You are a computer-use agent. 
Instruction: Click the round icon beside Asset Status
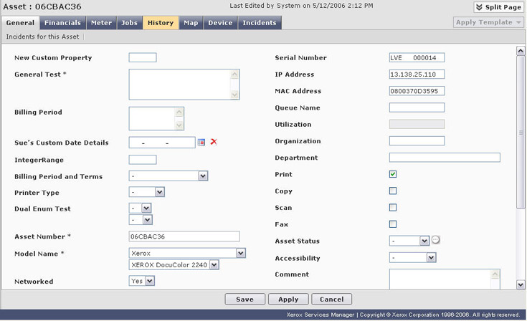click(x=436, y=240)
